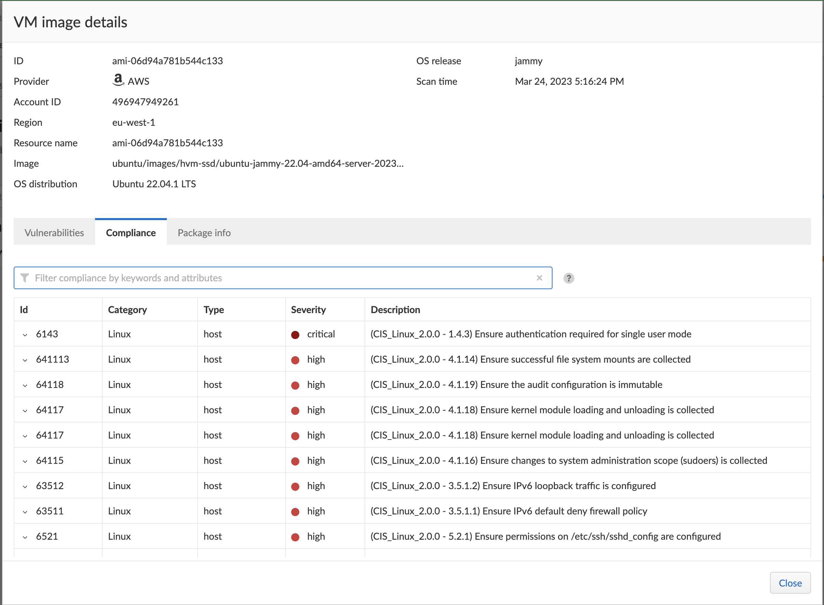Open the Package info tab

coord(204,232)
